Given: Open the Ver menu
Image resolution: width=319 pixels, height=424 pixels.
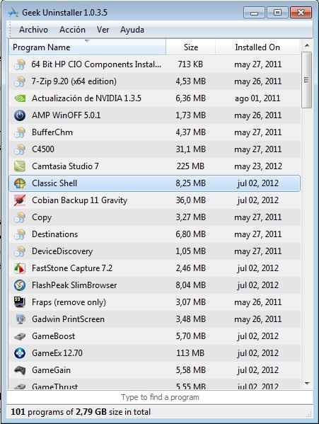Looking at the screenshot, I should [x=103, y=30].
